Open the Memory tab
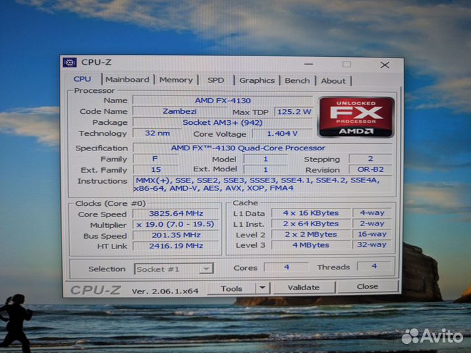The height and width of the screenshot is (353, 471). click(x=176, y=80)
